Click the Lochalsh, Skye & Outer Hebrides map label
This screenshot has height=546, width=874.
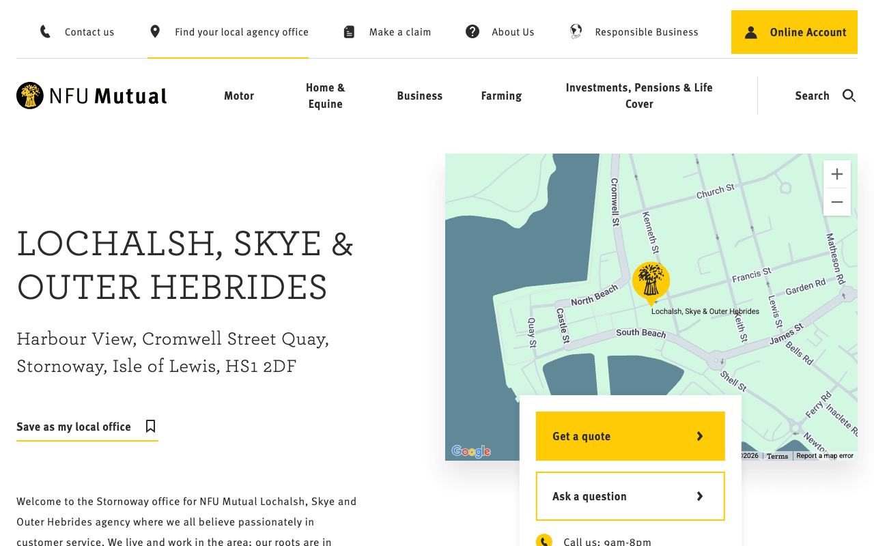coord(705,311)
